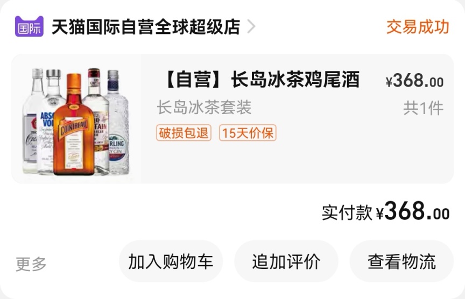Click the 追加评价 button
The width and height of the screenshot is (465, 299).
coord(286,261)
